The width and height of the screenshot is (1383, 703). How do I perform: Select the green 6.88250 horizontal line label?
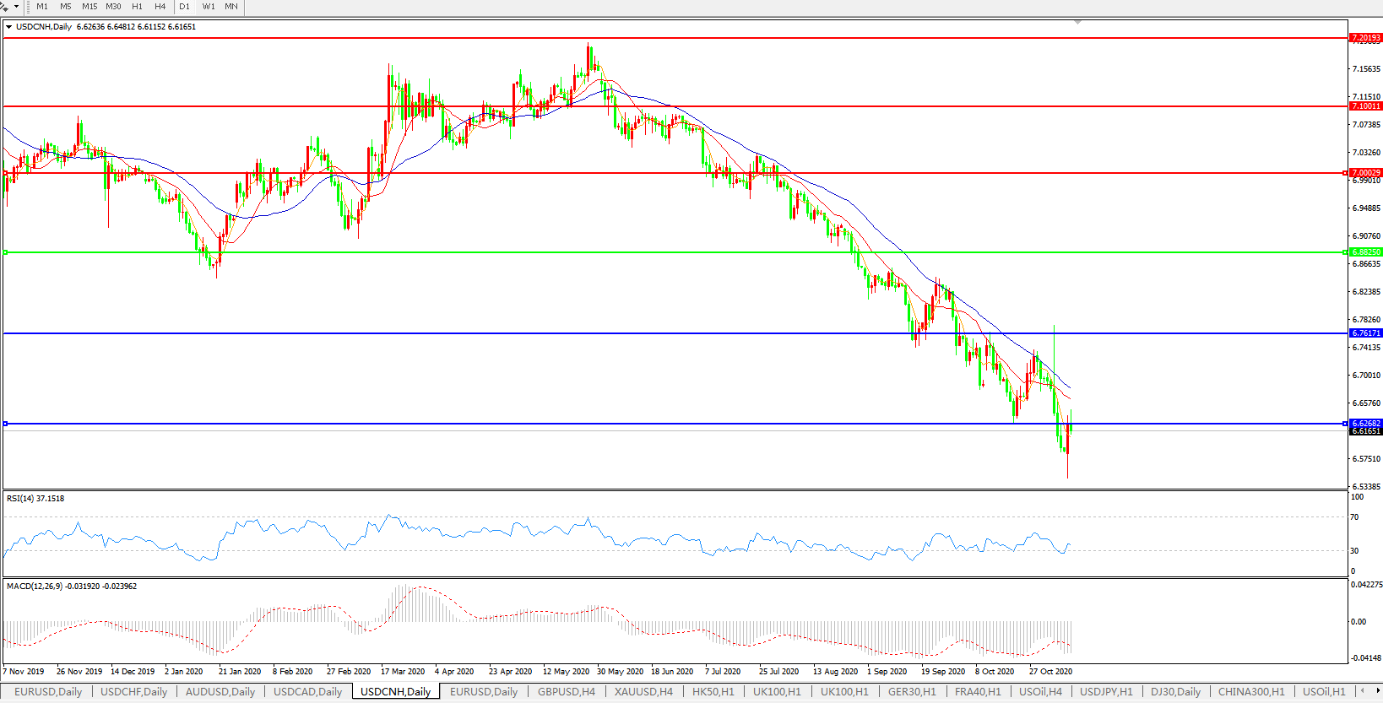pyautogui.click(x=1365, y=252)
